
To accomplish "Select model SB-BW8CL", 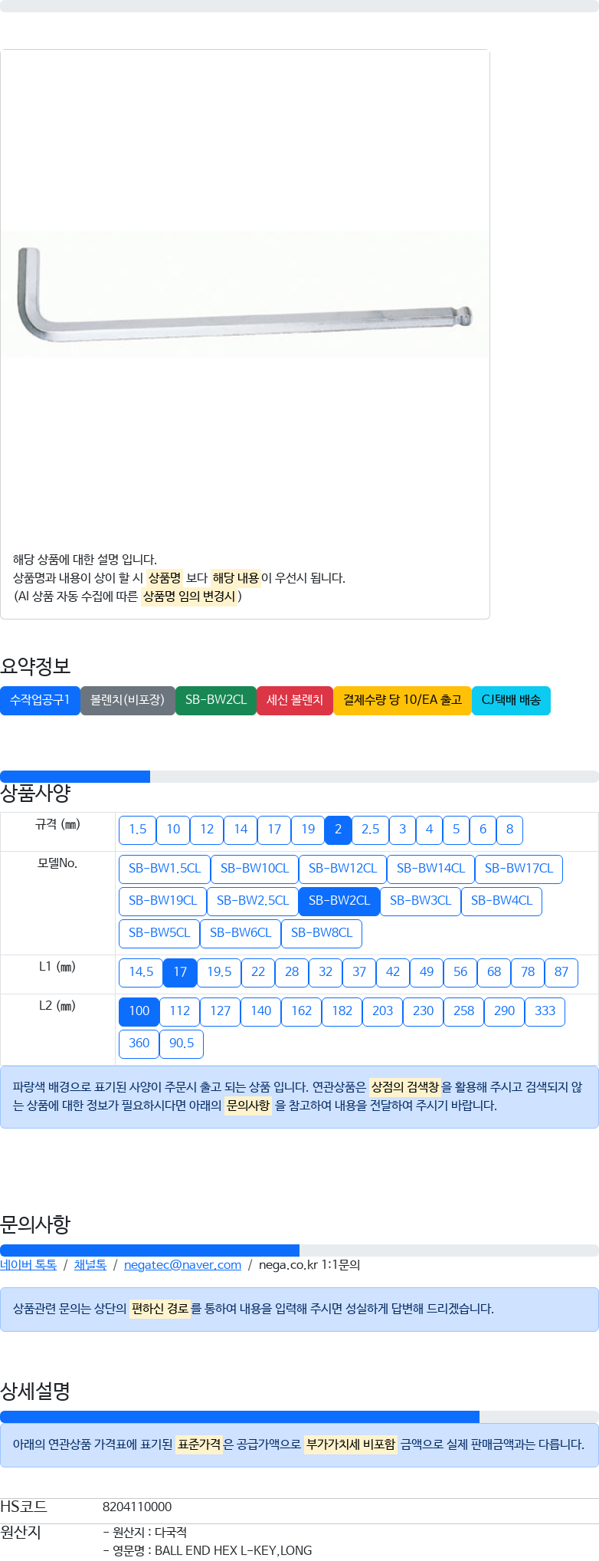I will pos(322,933).
